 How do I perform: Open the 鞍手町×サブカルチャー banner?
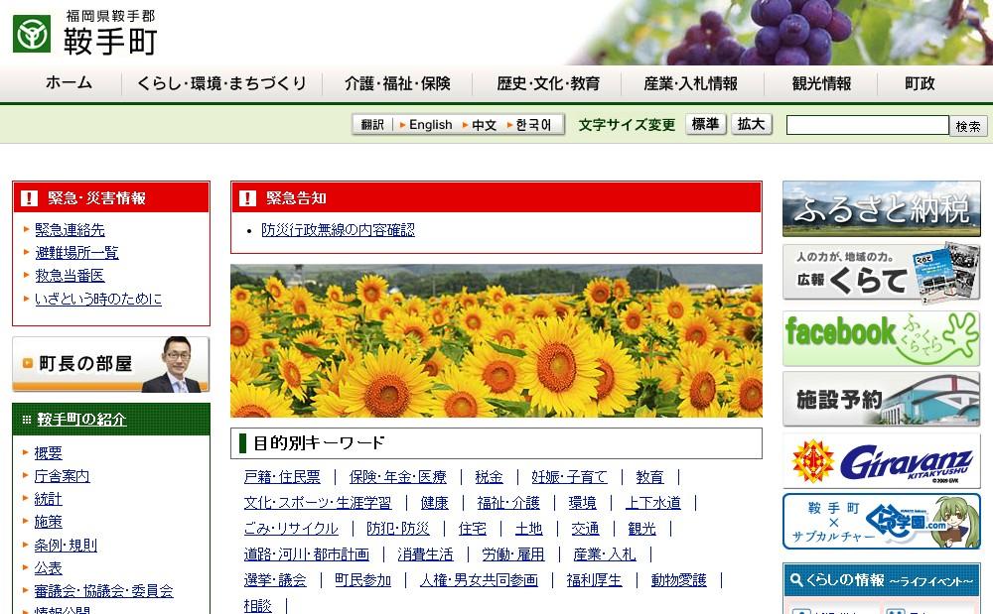(x=881, y=522)
